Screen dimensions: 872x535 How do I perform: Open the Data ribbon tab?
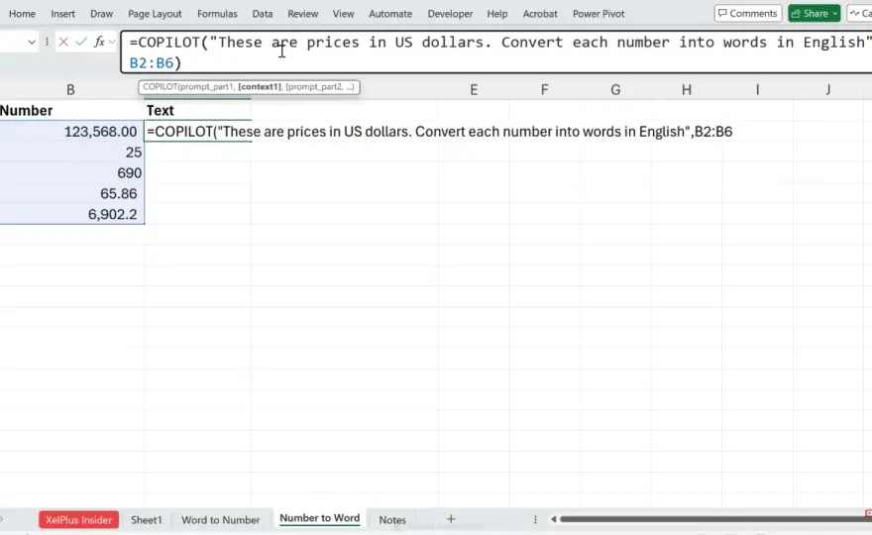262,13
